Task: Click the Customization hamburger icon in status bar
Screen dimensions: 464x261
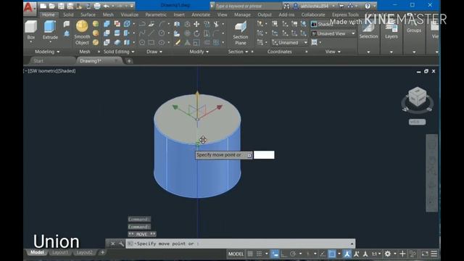Action: pyautogui.click(x=434, y=254)
